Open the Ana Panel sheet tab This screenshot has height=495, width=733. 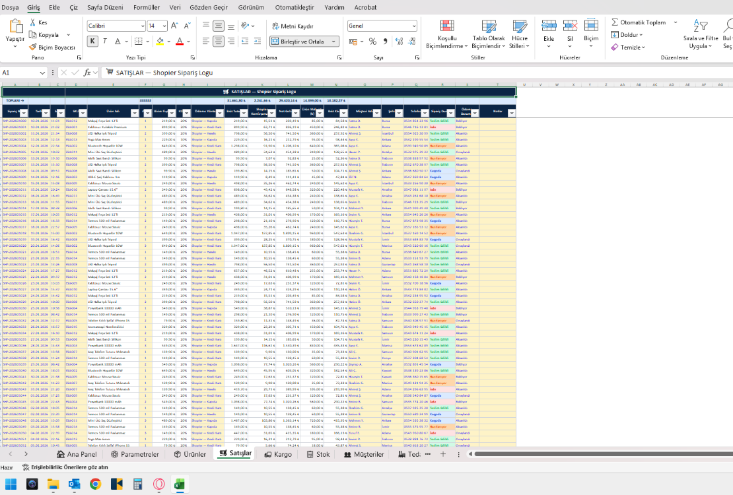[77, 454]
